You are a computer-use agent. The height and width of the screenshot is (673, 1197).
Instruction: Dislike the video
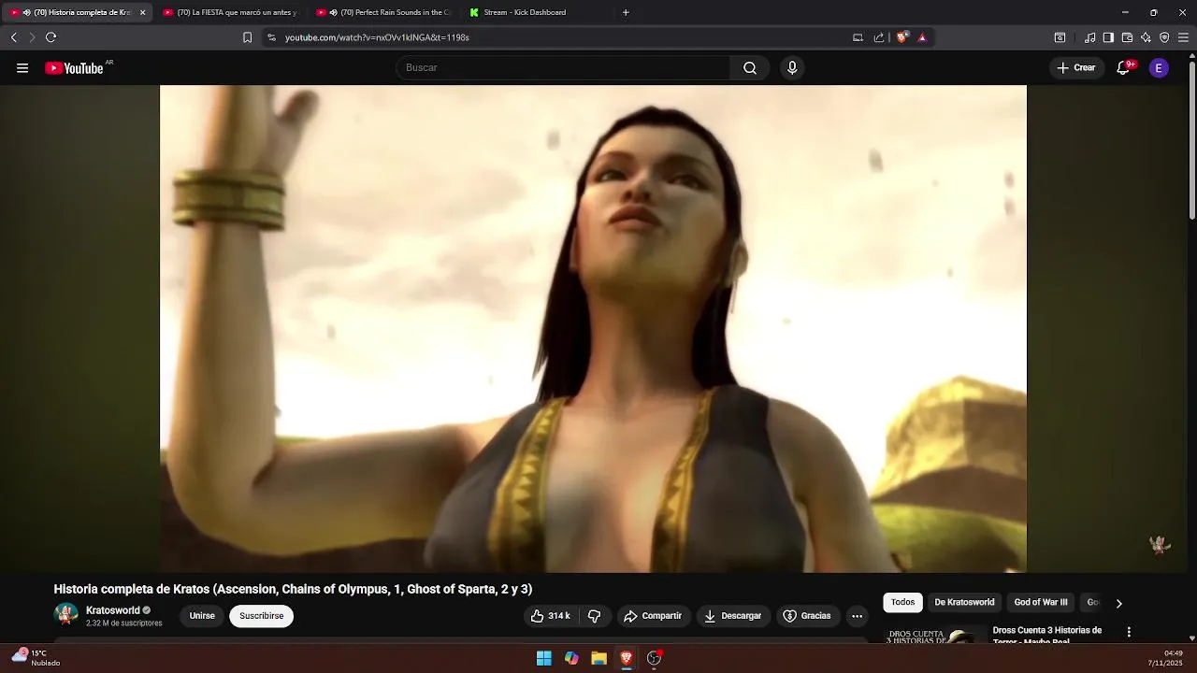click(594, 616)
